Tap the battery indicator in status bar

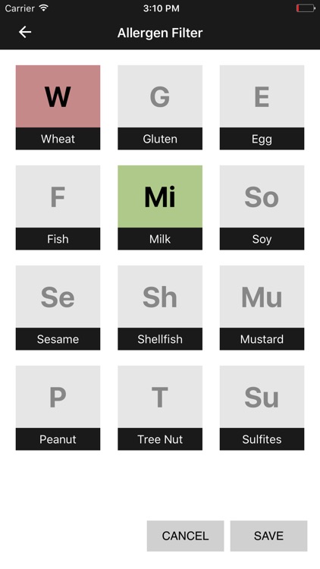coord(306,8)
